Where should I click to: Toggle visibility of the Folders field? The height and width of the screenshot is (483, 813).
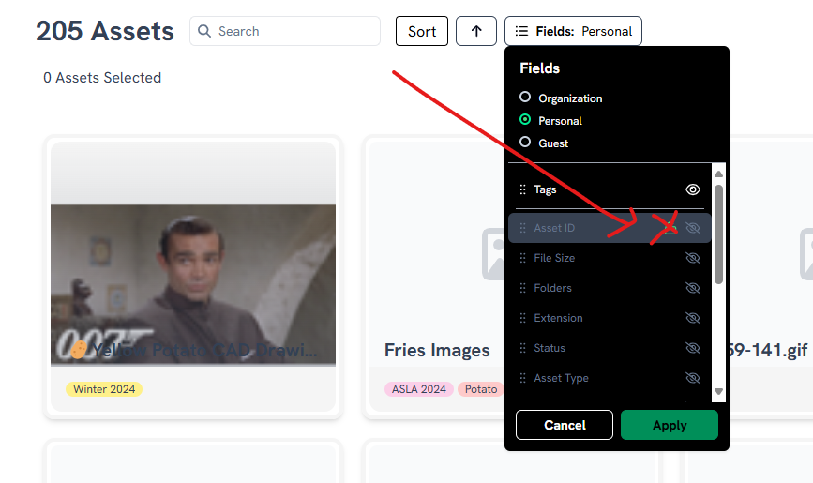(693, 288)
